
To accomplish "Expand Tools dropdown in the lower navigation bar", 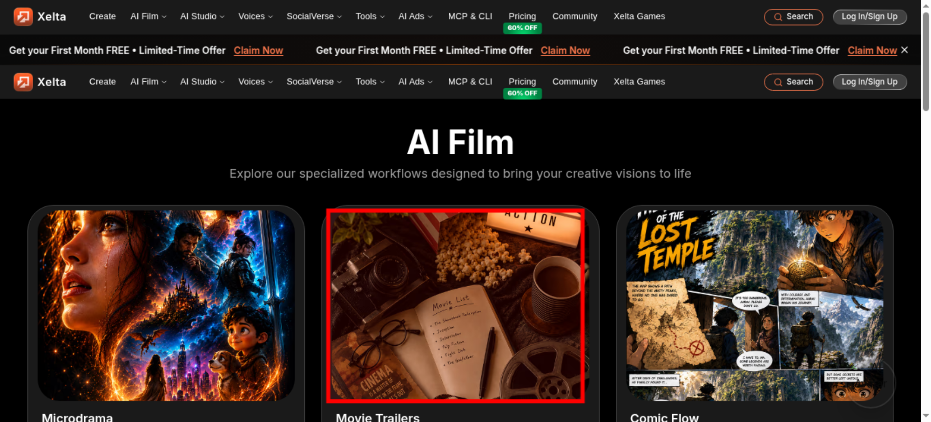I will pyautogui.click(x=370, y=82).
